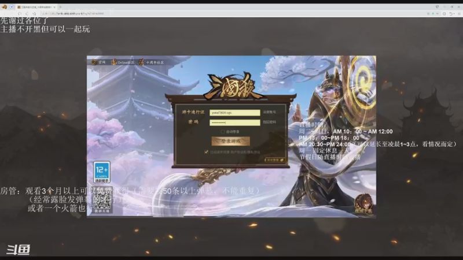Screen dimensions: 463x260
Task: Open the 注册账号 register account link
Action: pos(269,112)
